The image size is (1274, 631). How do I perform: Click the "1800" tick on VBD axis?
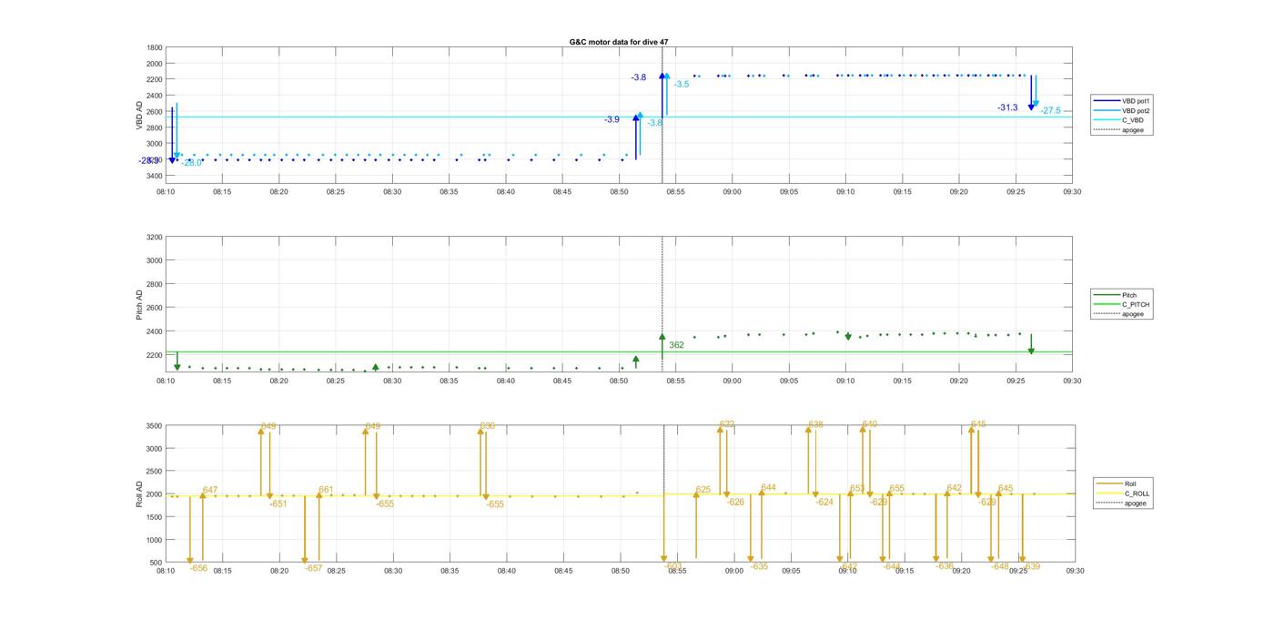(155, 47)
